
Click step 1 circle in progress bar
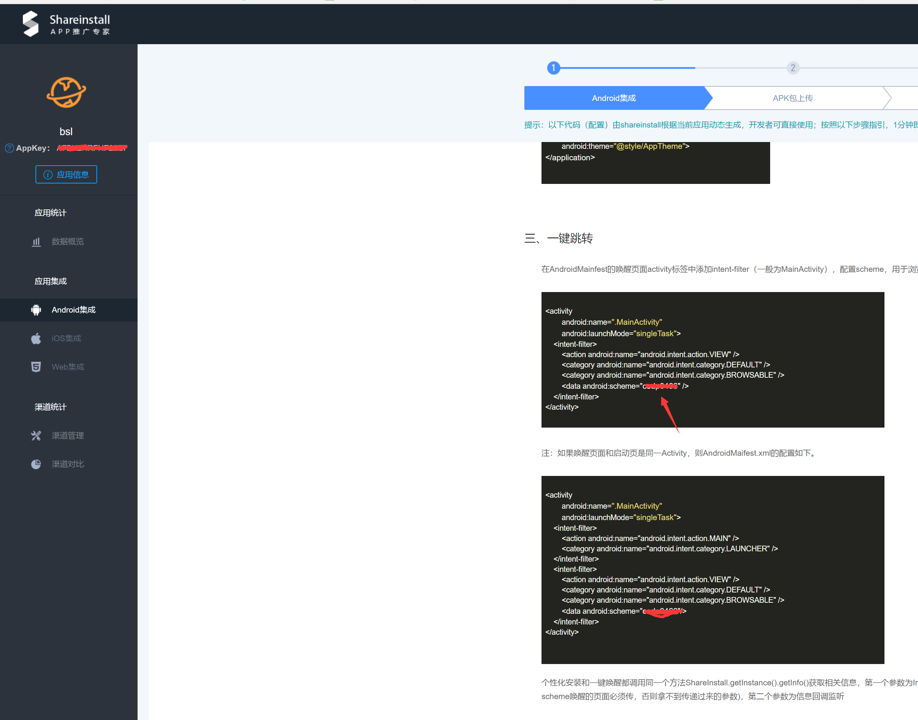(553, 68)
